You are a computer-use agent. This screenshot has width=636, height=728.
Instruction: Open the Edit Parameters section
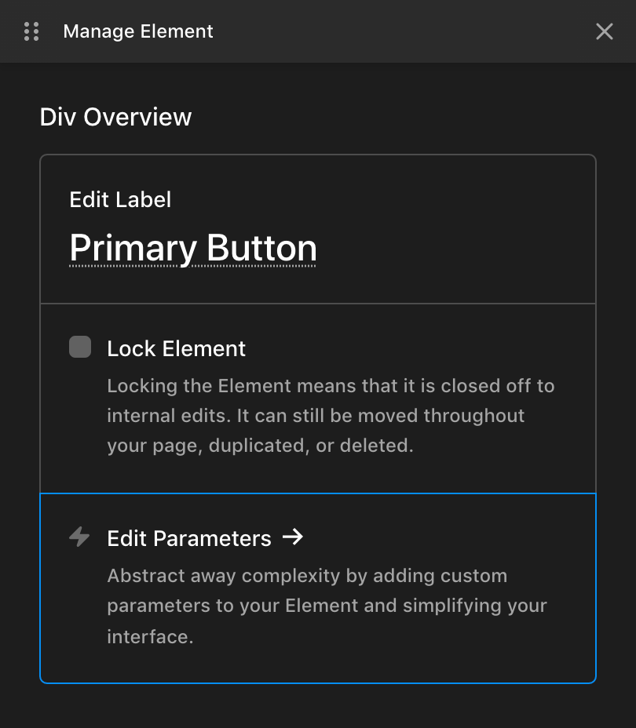188,538
